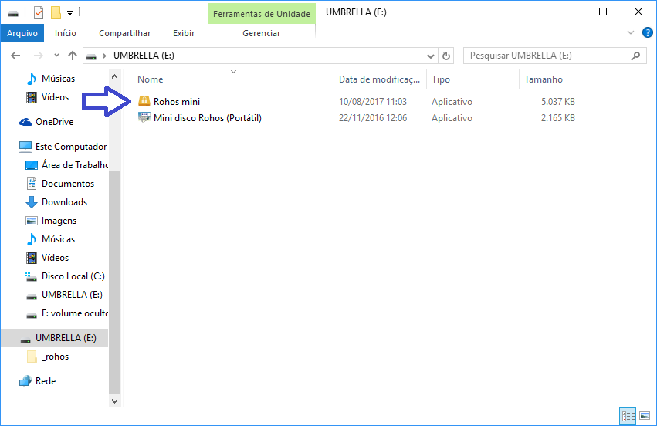Open Disco Local (C:) drive
Image resolution: width=657 pixels, height=426 pixels.
[66, 276]
